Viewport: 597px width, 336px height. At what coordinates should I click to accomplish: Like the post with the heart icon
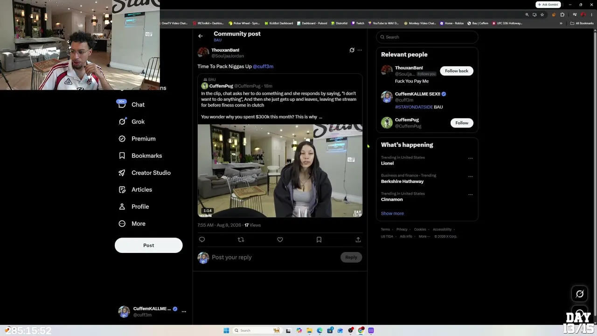[x=280, y=239]
